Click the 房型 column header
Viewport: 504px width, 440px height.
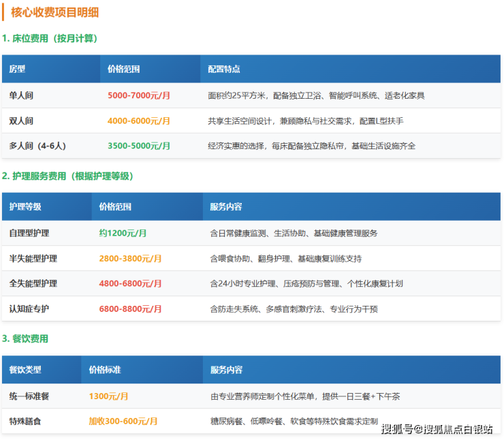(17, 69)
